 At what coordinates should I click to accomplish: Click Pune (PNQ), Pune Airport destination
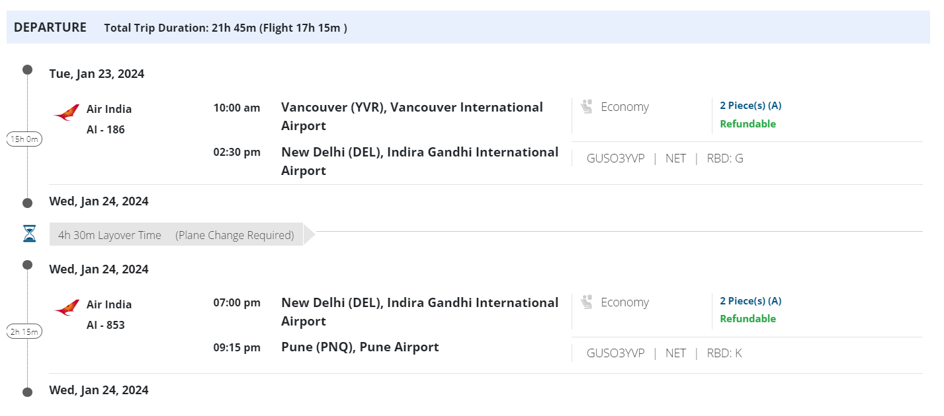tap(360, 347)
